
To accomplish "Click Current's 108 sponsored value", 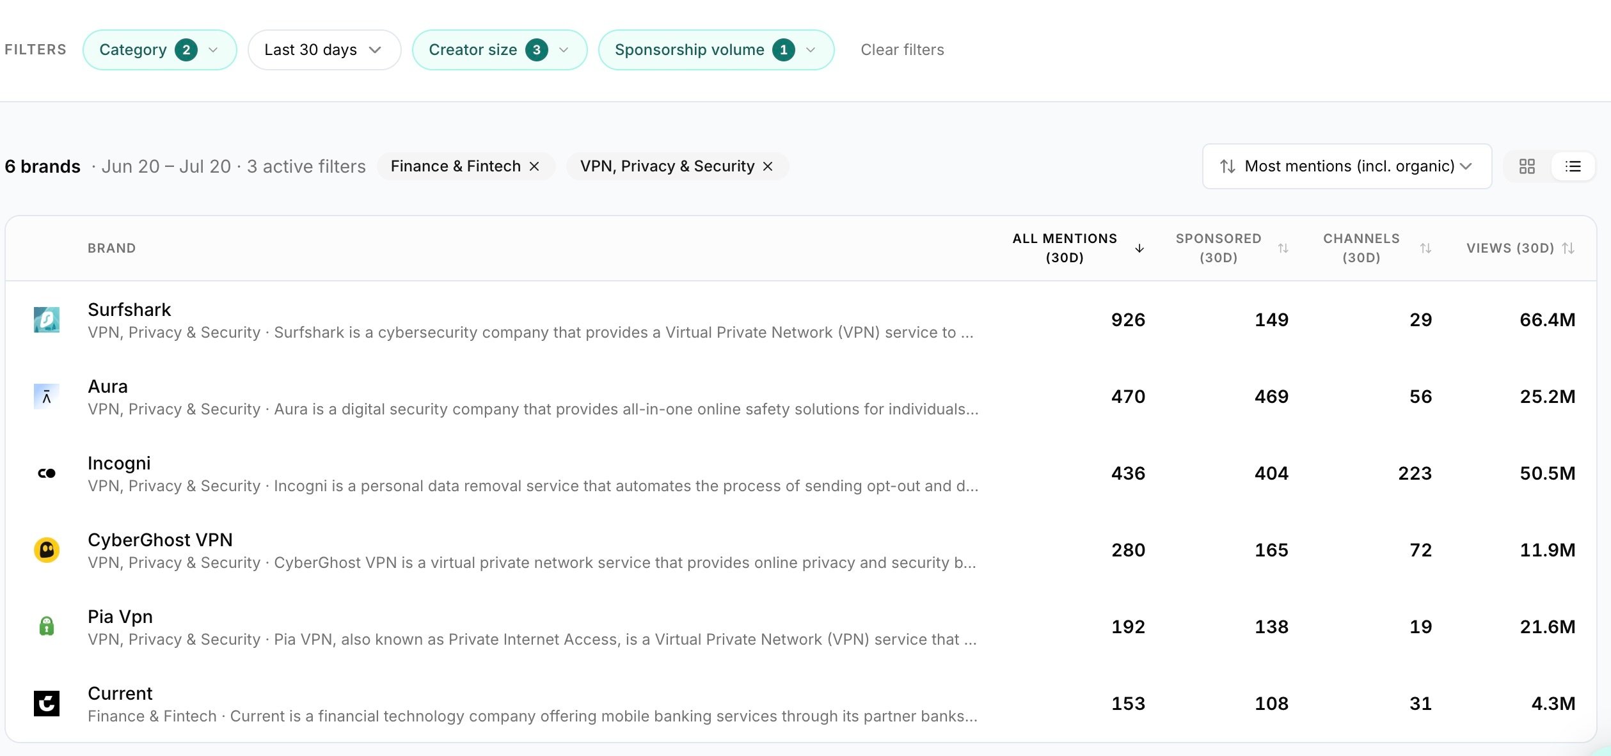I will tap(1271, 704).
